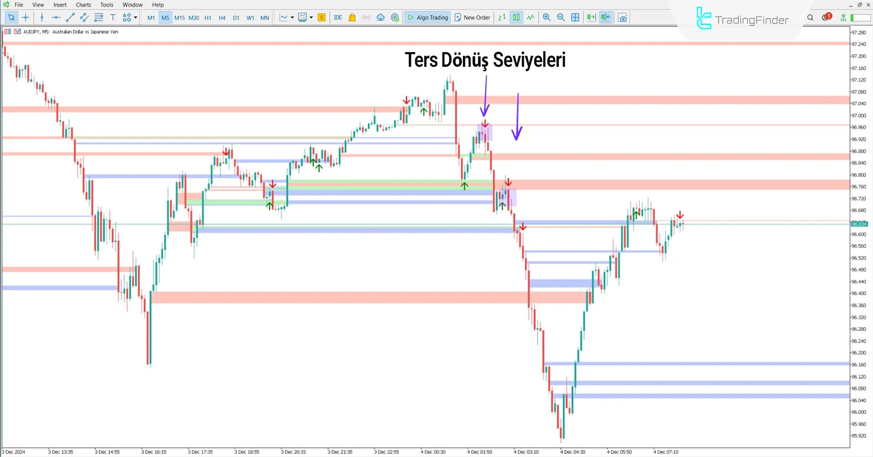
Task: Open the MetaEditor via the IDE icon
Action: (338, 17)
